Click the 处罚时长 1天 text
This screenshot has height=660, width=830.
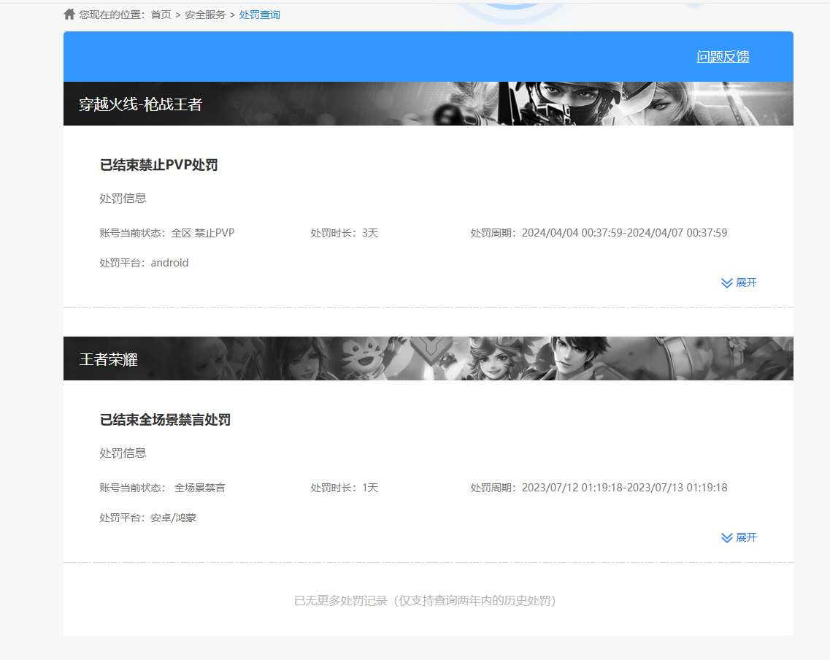[345, 488]
